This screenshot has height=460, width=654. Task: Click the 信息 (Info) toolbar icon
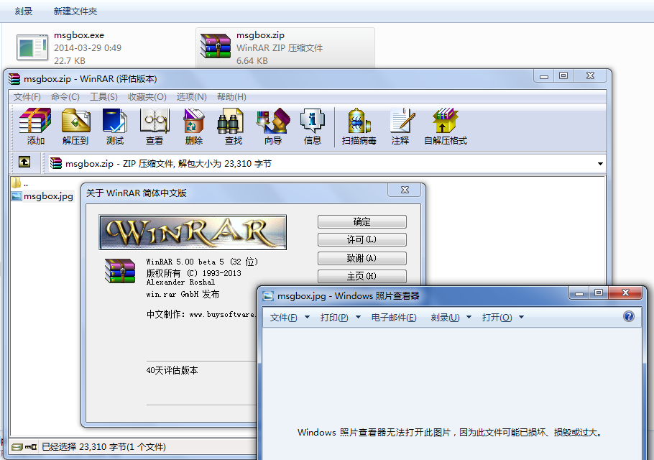(x=313, y=121)
